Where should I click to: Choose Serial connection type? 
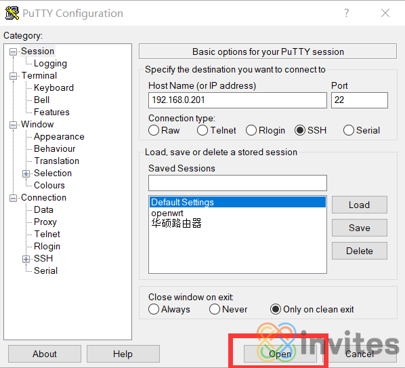pos(348,130)
